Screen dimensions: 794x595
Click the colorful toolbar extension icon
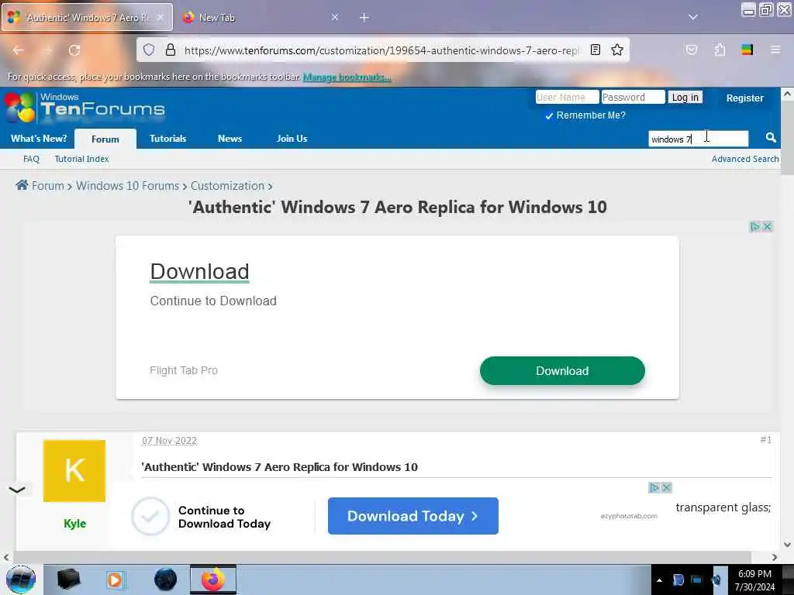747,50
